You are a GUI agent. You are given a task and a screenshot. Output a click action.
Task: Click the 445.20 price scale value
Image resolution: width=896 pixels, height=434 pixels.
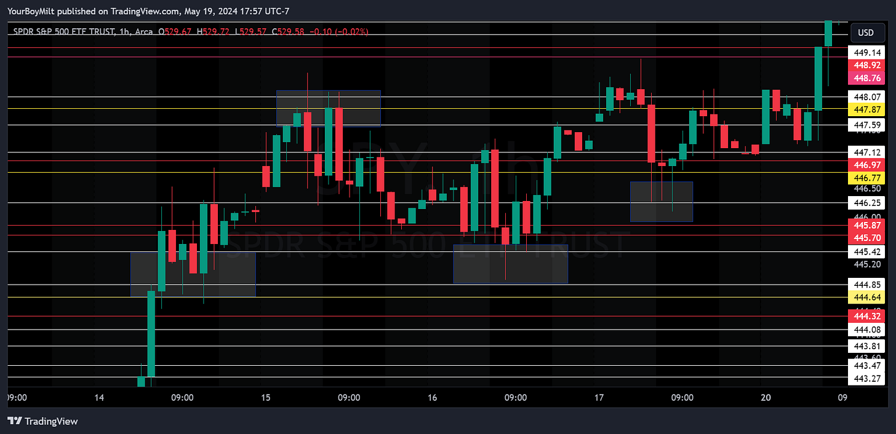tap(867, 264)
